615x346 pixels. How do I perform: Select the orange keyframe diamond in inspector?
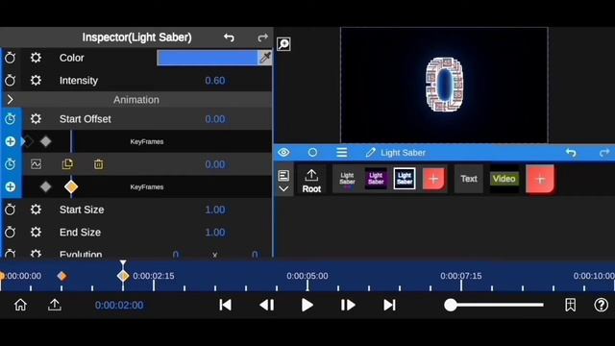71,186
